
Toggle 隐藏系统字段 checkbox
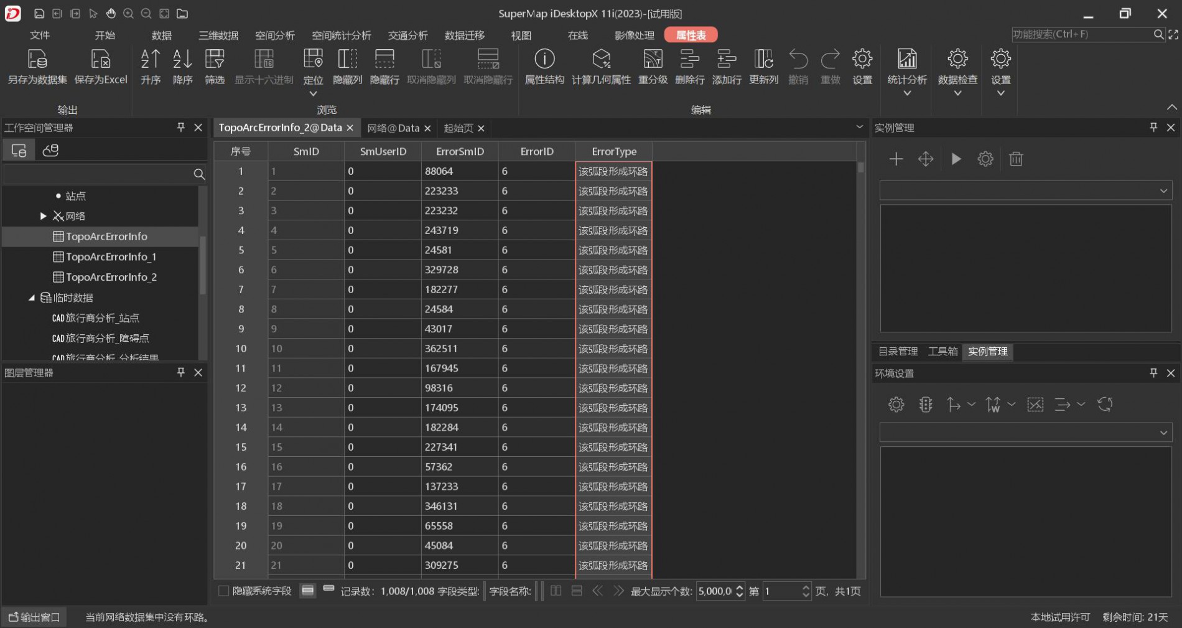223,591
